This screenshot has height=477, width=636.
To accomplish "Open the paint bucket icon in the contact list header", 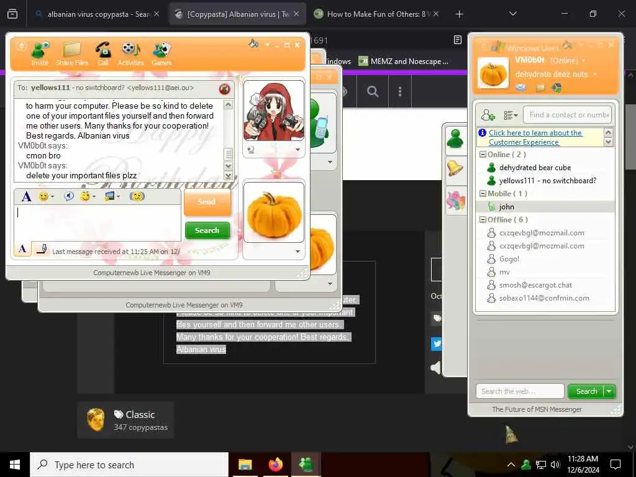I will click(568, 45).
